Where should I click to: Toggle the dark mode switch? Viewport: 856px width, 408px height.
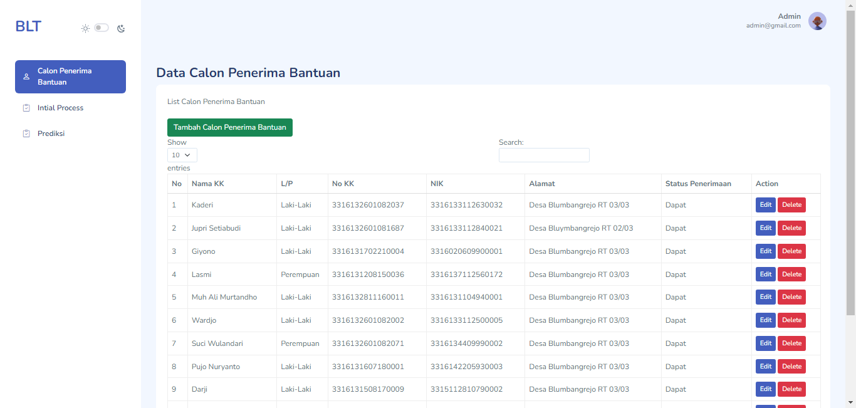pyautogui.click(x=102, y=28)
